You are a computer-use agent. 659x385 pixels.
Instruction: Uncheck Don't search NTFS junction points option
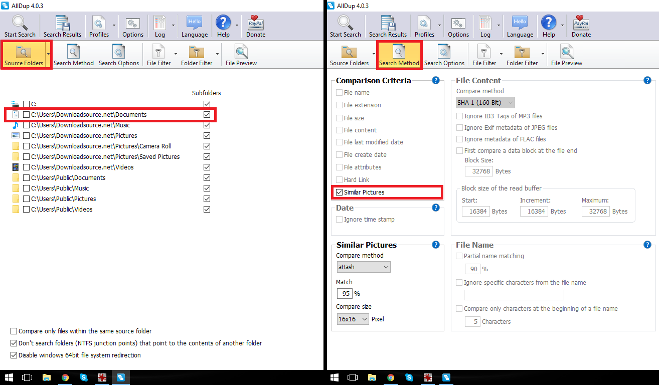(x=14, y=343)
